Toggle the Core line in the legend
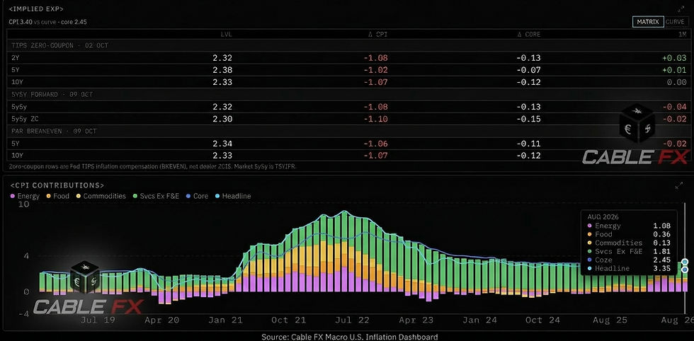This screenshot has width=694, height=341. click(197, 196)
